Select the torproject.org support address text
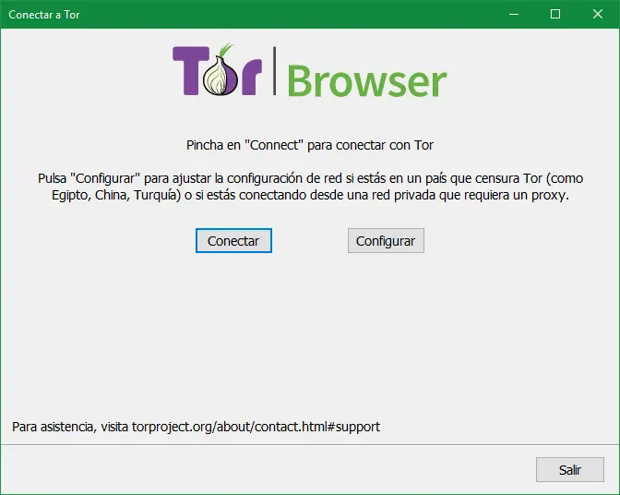Viewport: 620px width, 495px height. point(256,427)
